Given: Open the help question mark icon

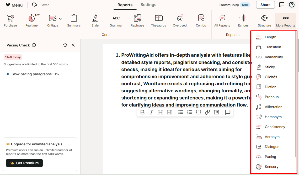Looking at the screenshot, I should pyautogui.click(x=292, y=5).
